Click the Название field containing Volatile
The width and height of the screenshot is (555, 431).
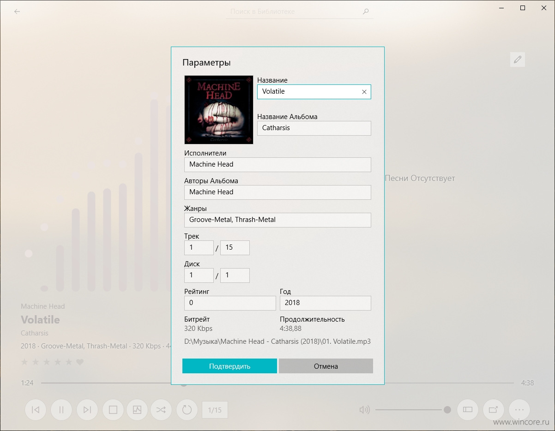314,92
